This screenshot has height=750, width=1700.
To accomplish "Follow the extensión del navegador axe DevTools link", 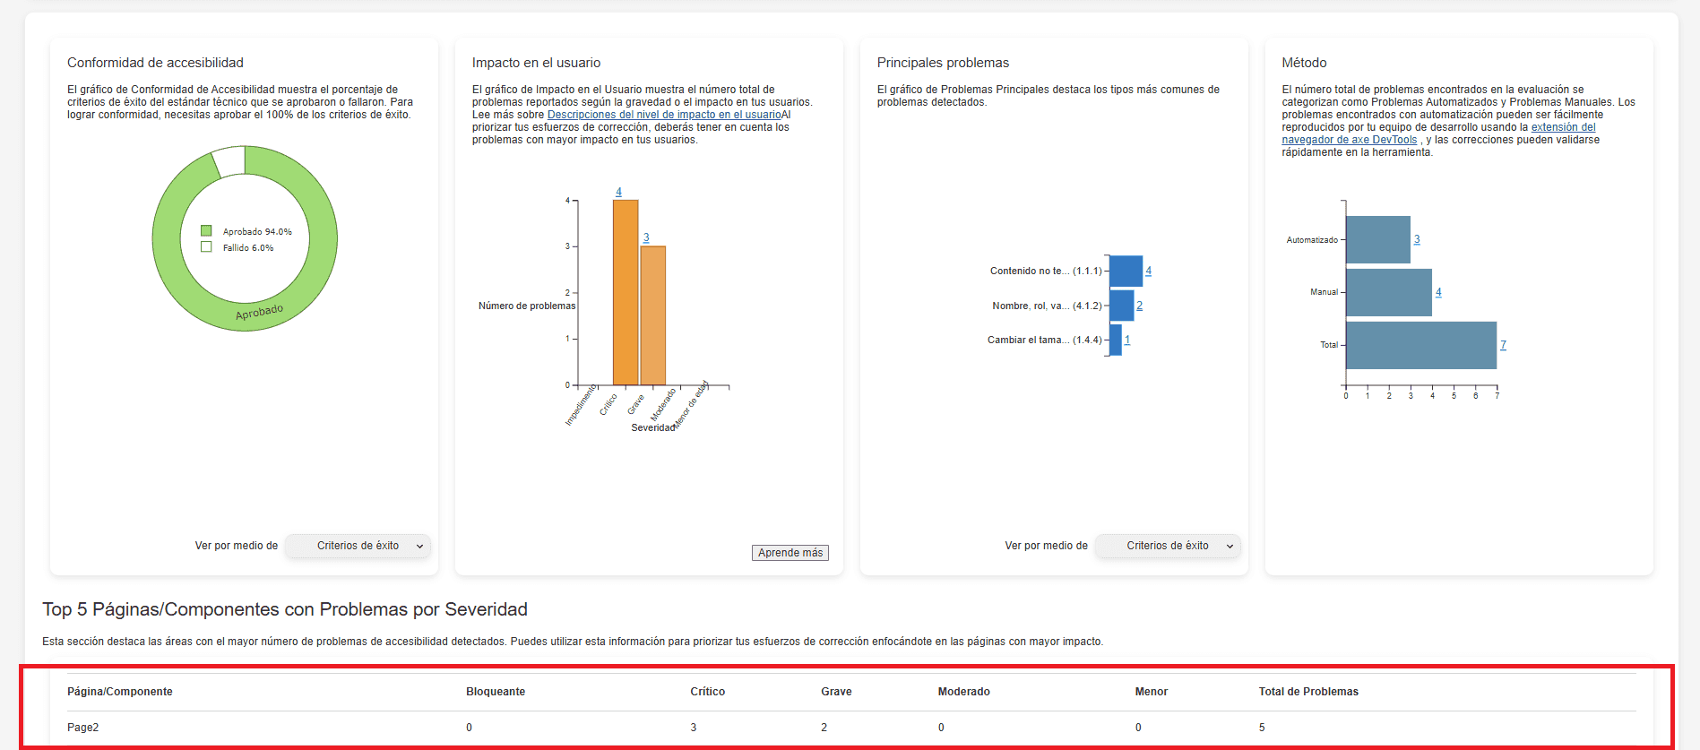I will click(x=1563, y=127).
